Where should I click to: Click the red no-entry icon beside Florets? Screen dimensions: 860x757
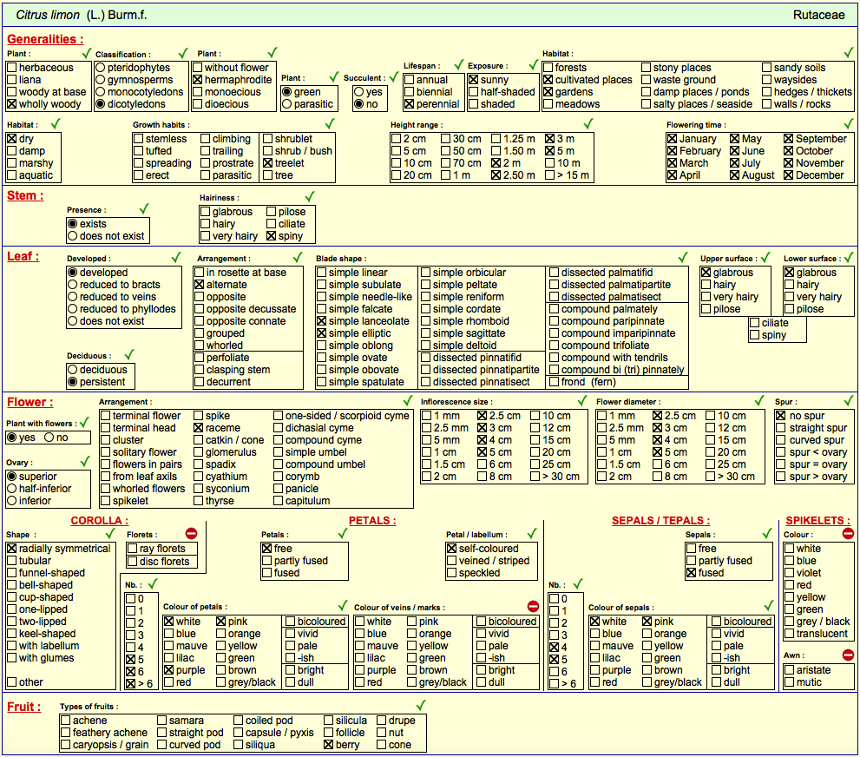[x=191, y=533]
